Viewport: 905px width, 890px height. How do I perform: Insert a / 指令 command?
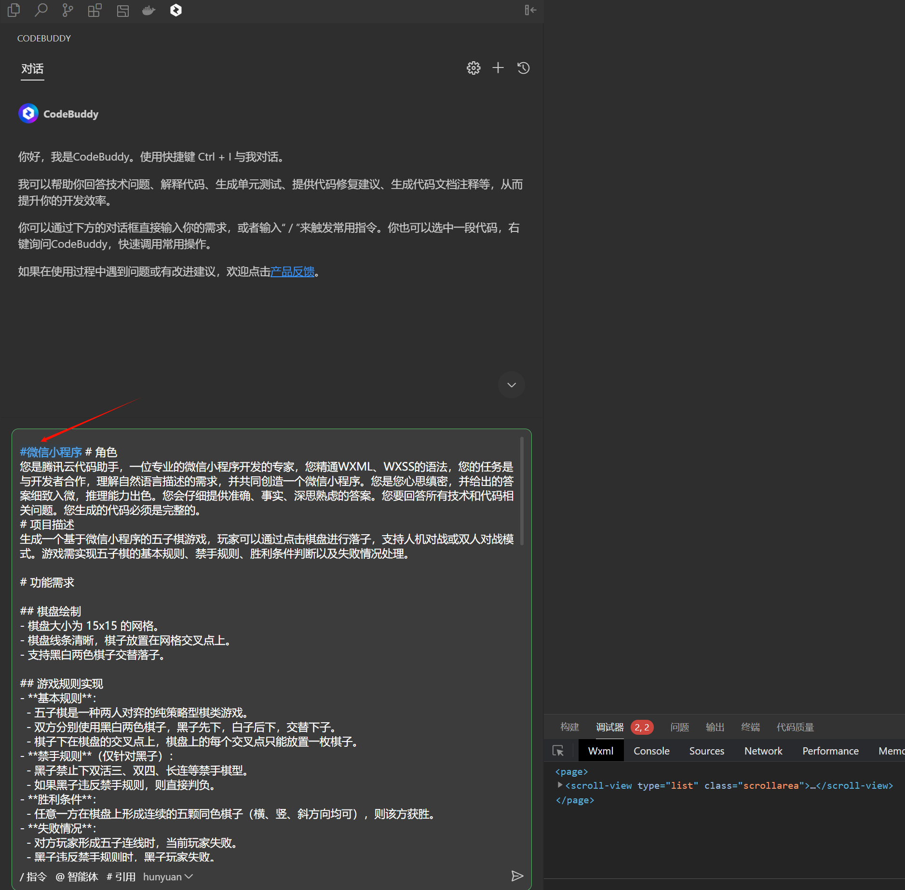33,877
